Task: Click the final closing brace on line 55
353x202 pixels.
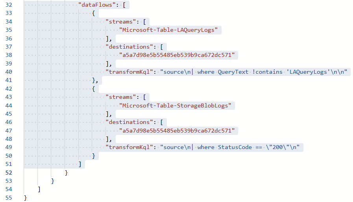Action: point(26,197)
